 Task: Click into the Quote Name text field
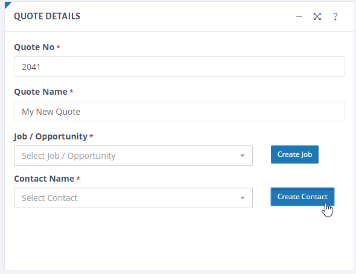pyautogui.click(x=179, y=111)
